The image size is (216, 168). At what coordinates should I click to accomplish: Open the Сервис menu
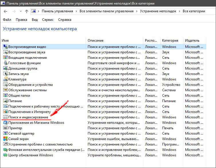pos(48,20)
